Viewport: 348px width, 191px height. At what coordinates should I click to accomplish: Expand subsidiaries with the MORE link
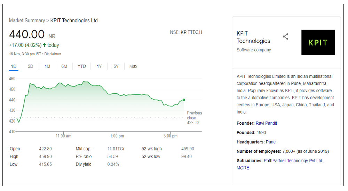point(243,168)
